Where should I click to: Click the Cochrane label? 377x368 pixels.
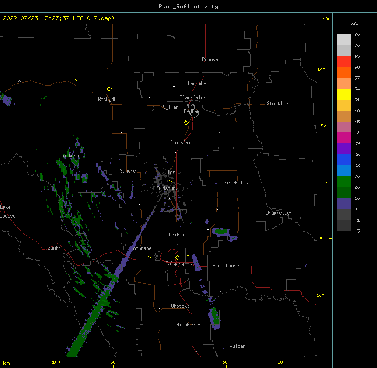tap(141, 248)
